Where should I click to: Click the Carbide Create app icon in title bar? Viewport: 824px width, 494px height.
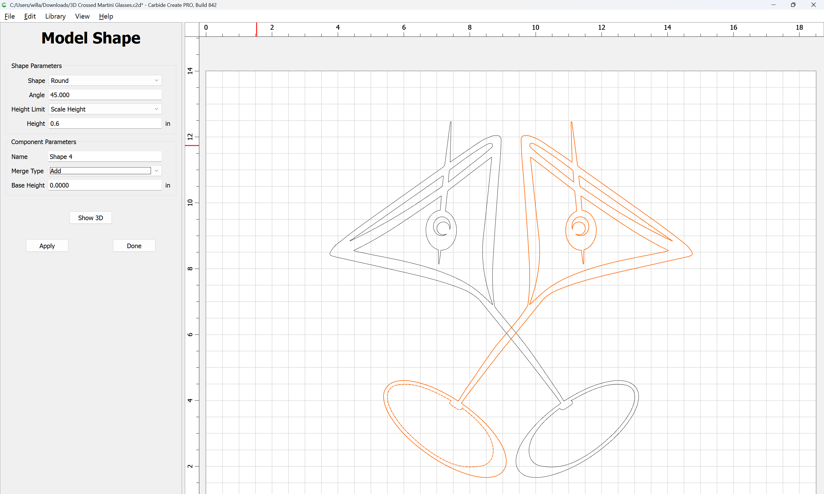[x=4, y=5]
